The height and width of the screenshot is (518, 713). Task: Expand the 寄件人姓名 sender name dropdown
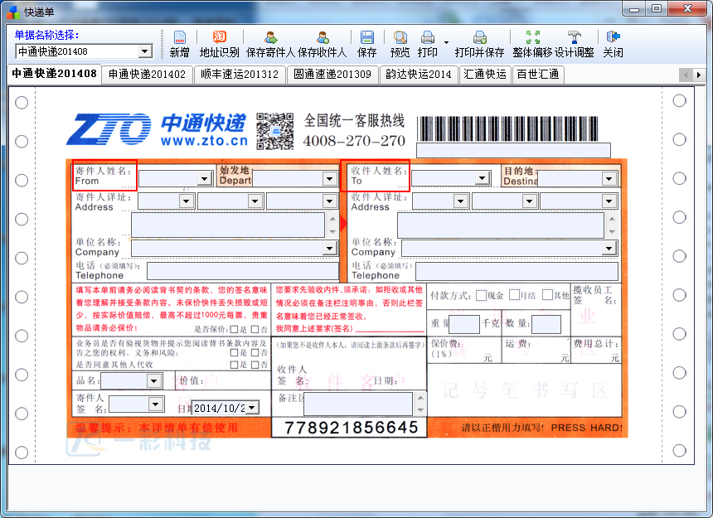point(205,178)
